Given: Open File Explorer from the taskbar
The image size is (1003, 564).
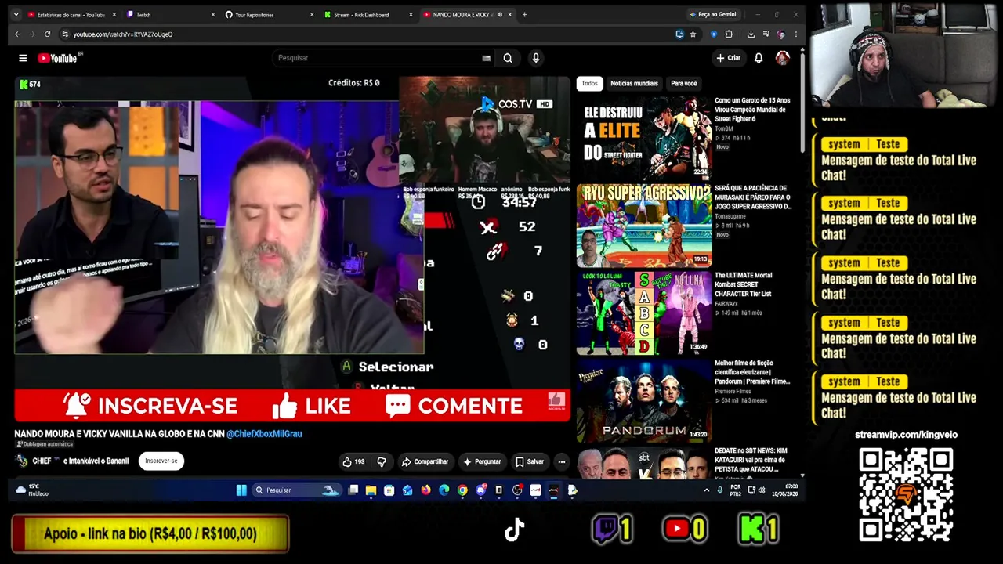Looking at the screenshot, I should [x=371, y=490].
